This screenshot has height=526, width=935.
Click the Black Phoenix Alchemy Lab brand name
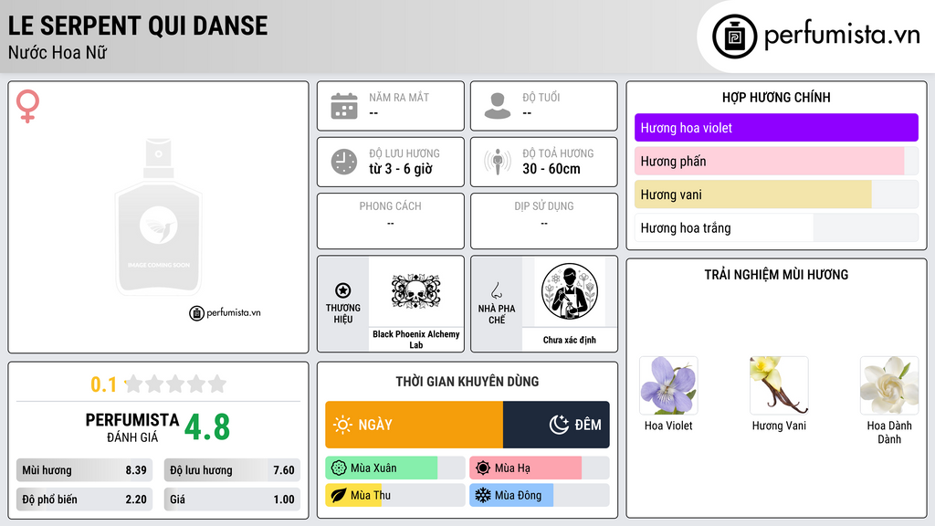[x=416, y=340]
